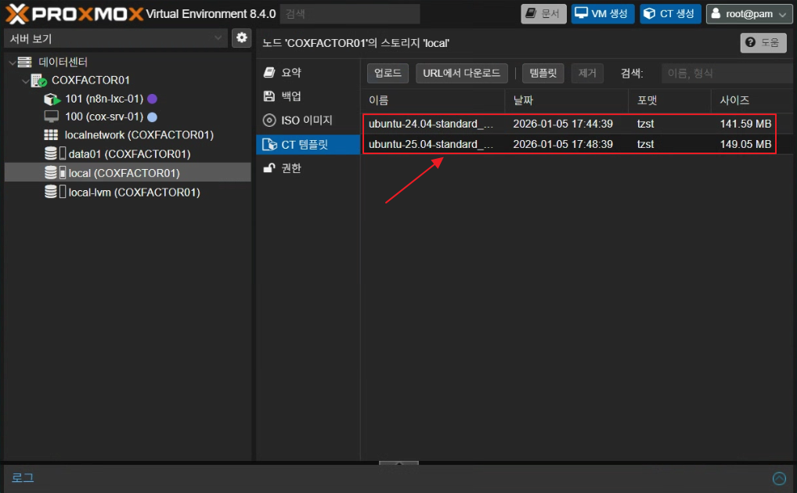Click the monitor icon for 100 cox-srv-01
This screenshot has height=493, width=797.
coord(52,117)
